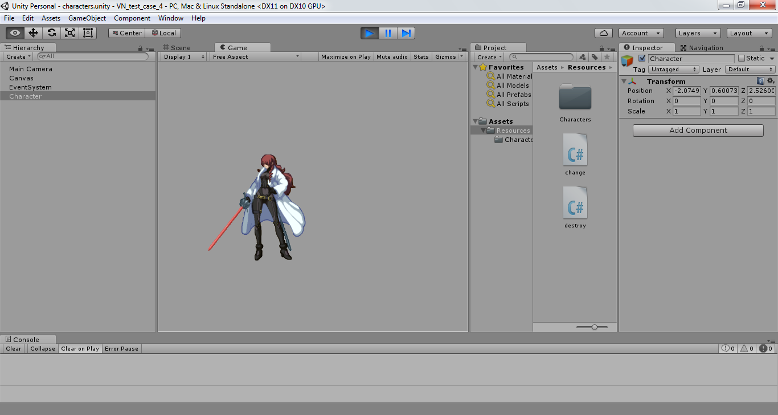
Task: Select the Rotate tool
Action: tap(51, 33)
